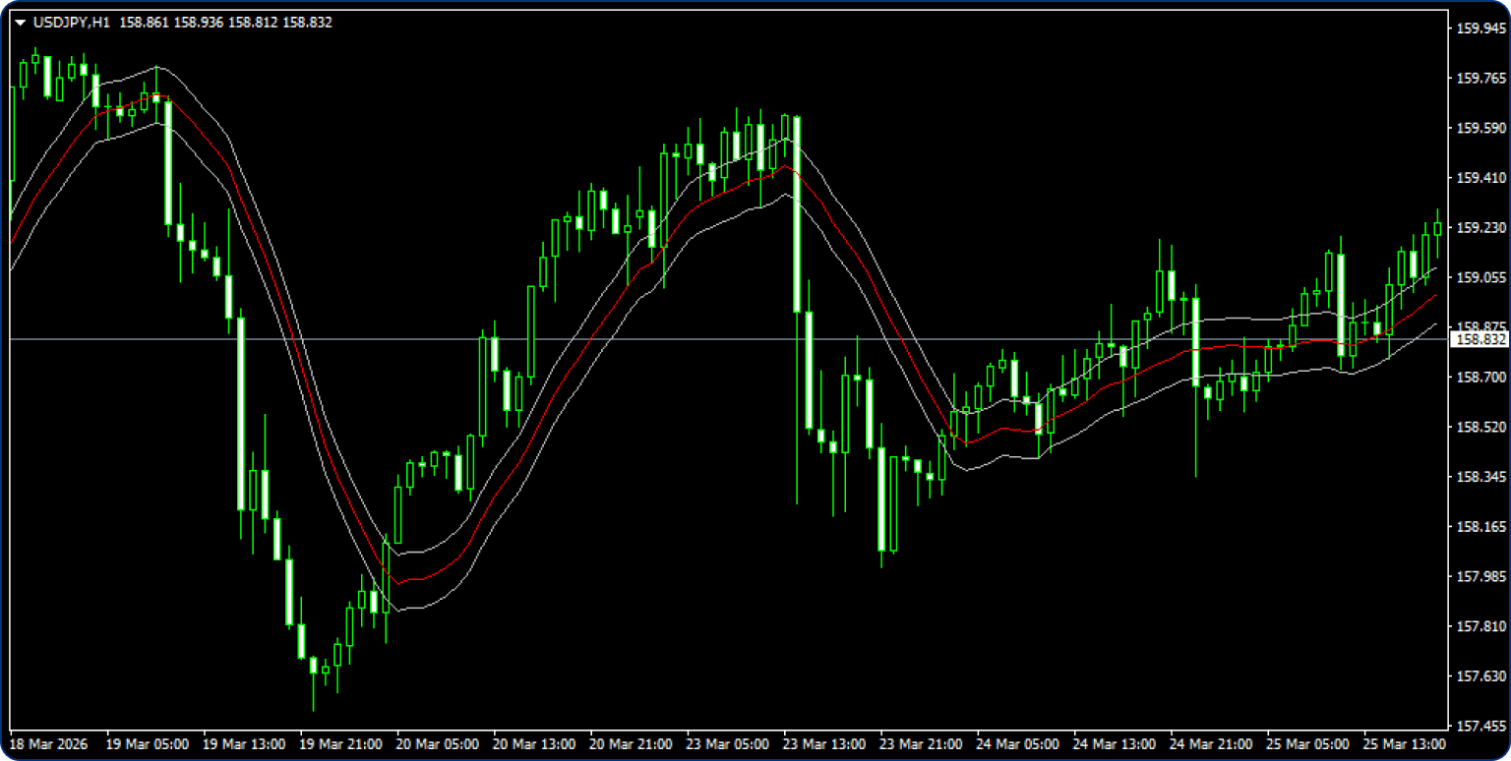The width and height of the screenshot is (1511, 761).
Task: Click the 18 Mar 2026 date label
Action: click(x=48, y=745)
